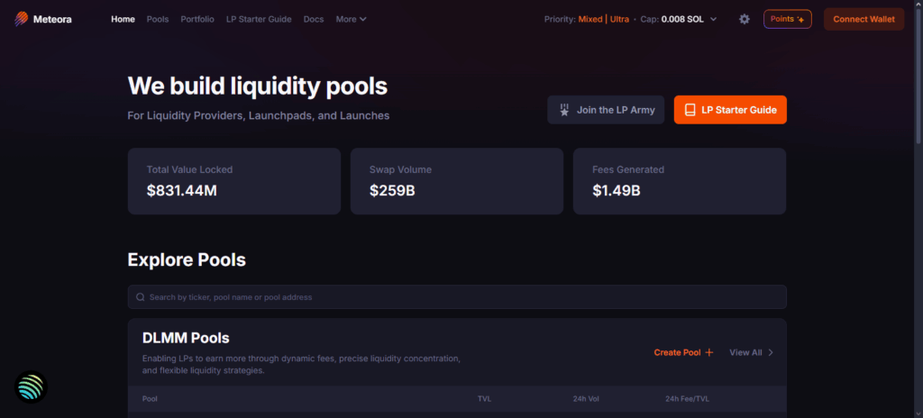This screenshot has height=418, width=923.
Task: Open settings via the gear icon
Action: tap(745, 19)
